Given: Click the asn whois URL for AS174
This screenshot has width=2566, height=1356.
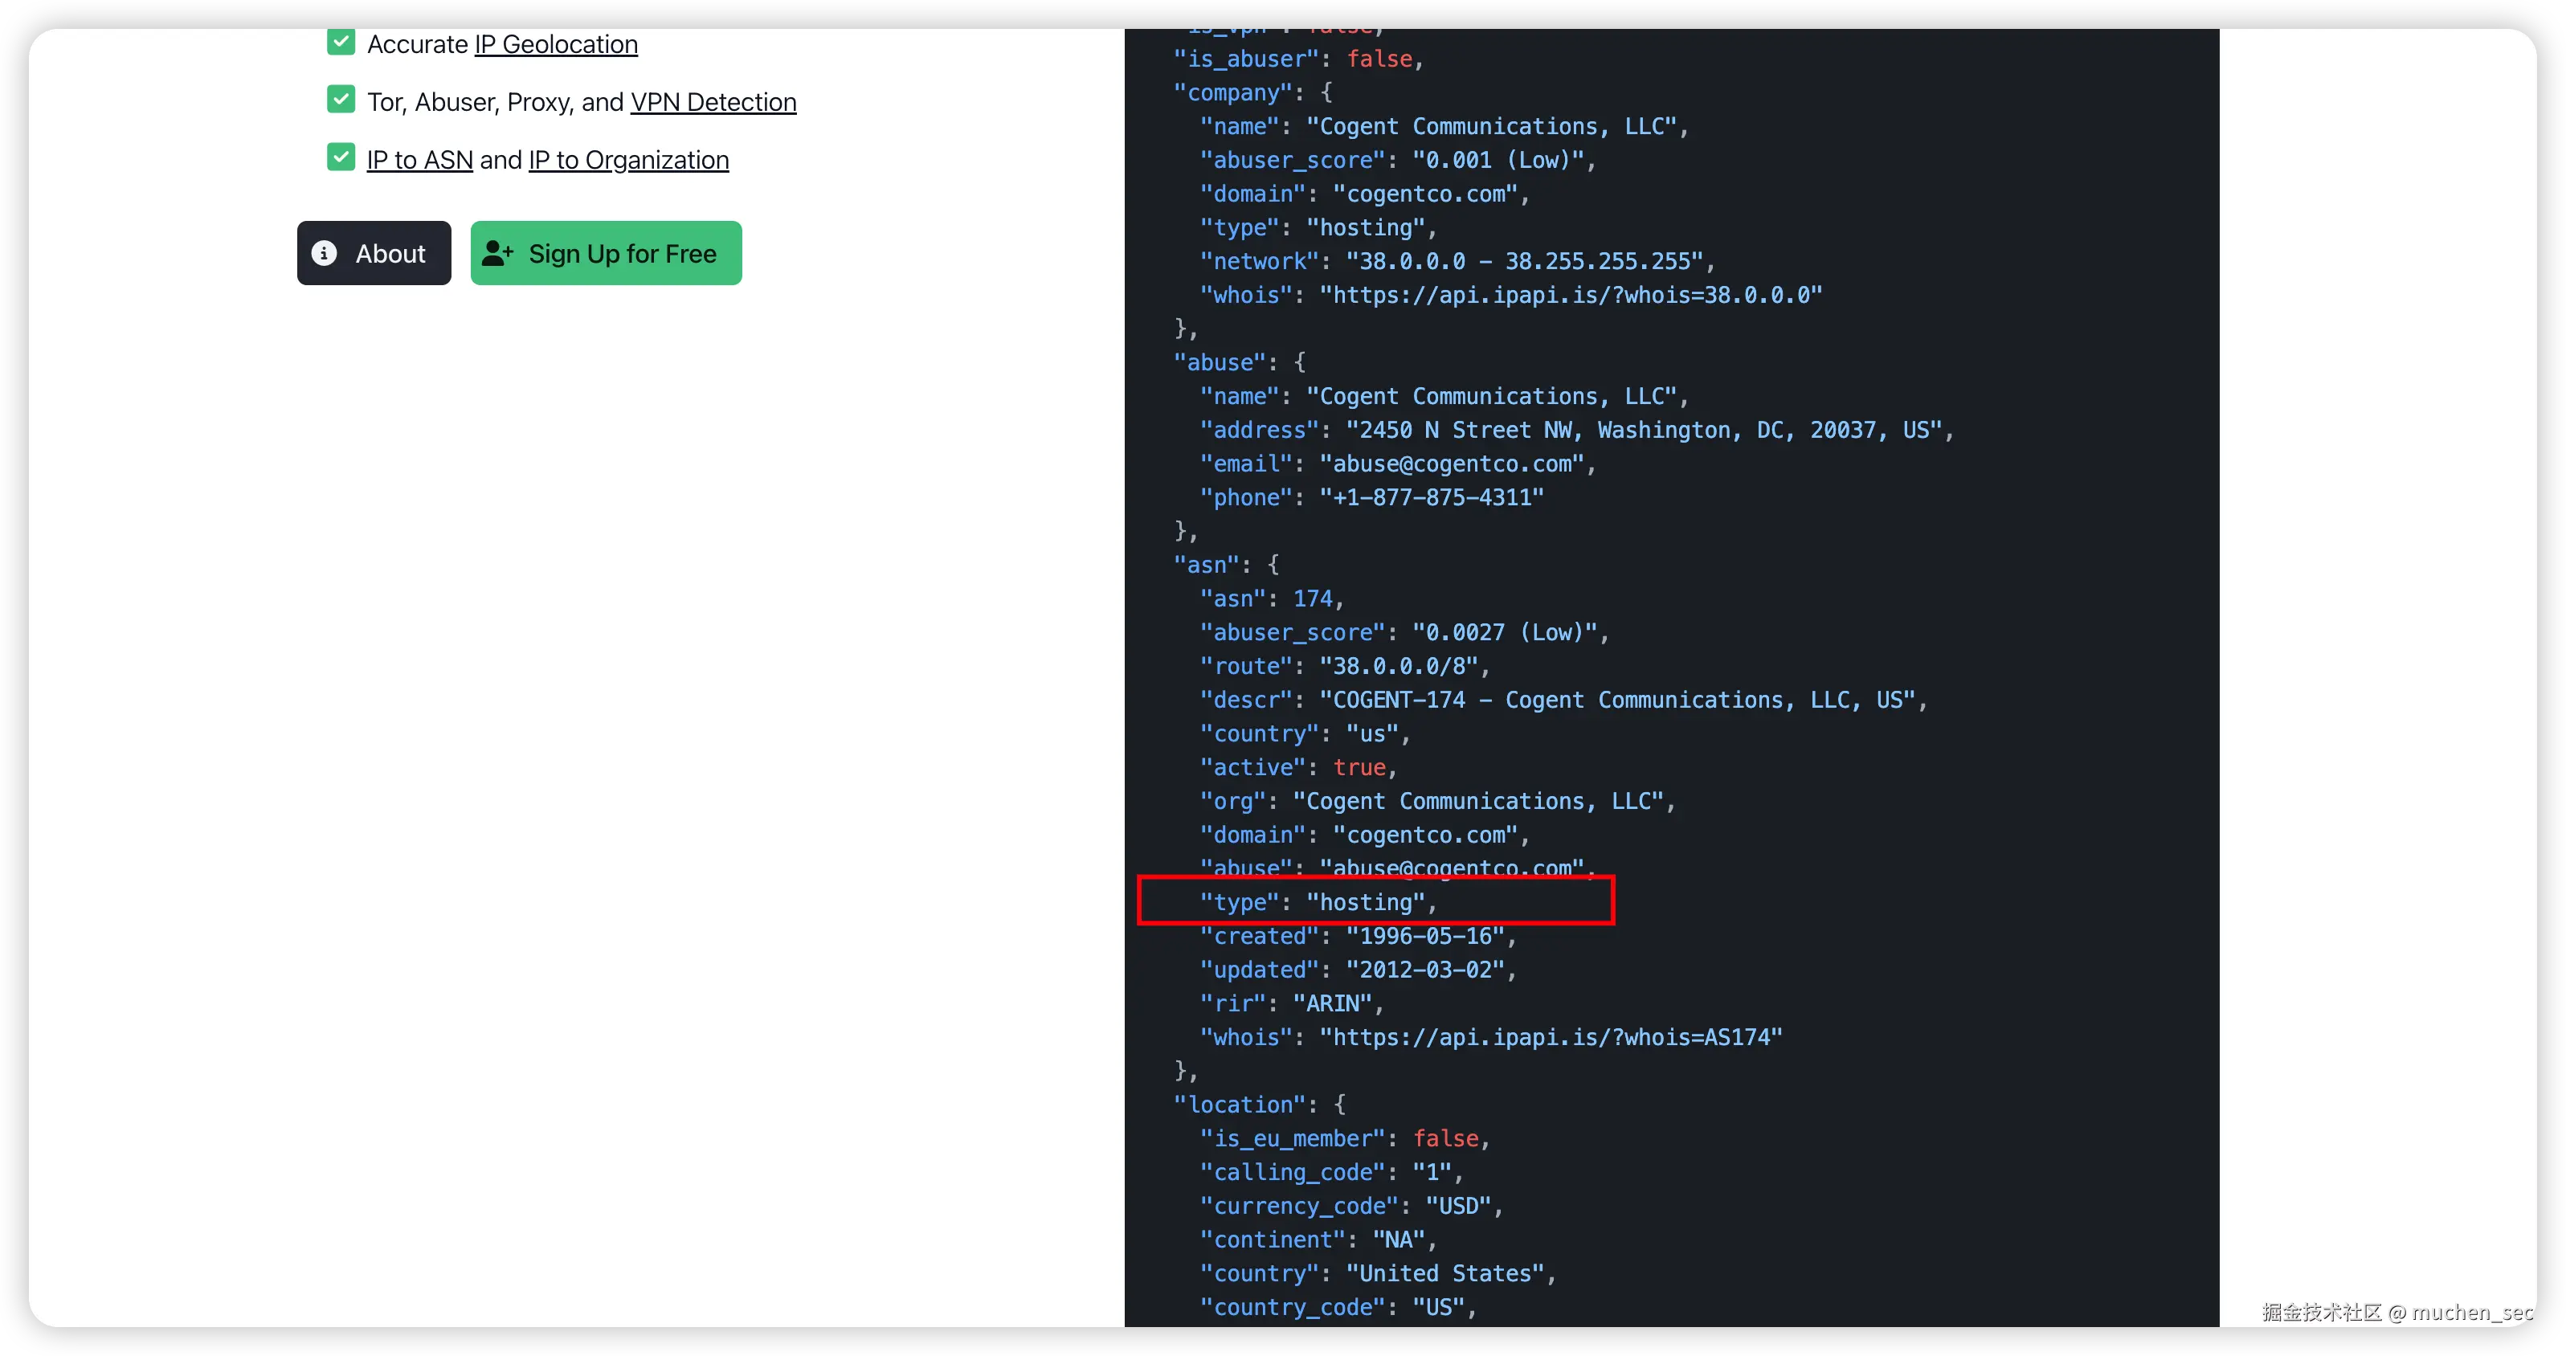Looking at the screenshot, I should tap(1550, 1037).
